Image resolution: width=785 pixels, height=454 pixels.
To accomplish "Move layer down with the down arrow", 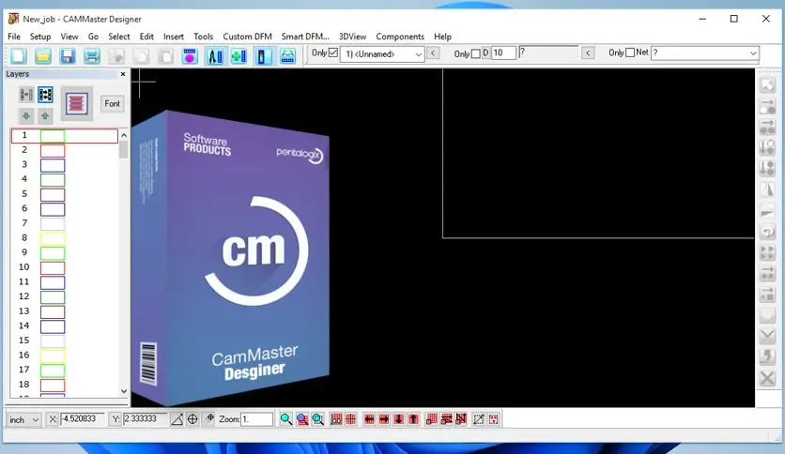I will click(x=26, y=116).
